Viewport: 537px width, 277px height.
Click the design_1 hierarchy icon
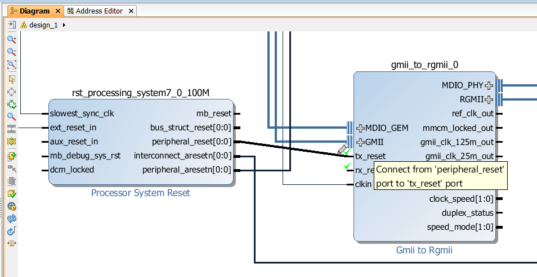24,25
